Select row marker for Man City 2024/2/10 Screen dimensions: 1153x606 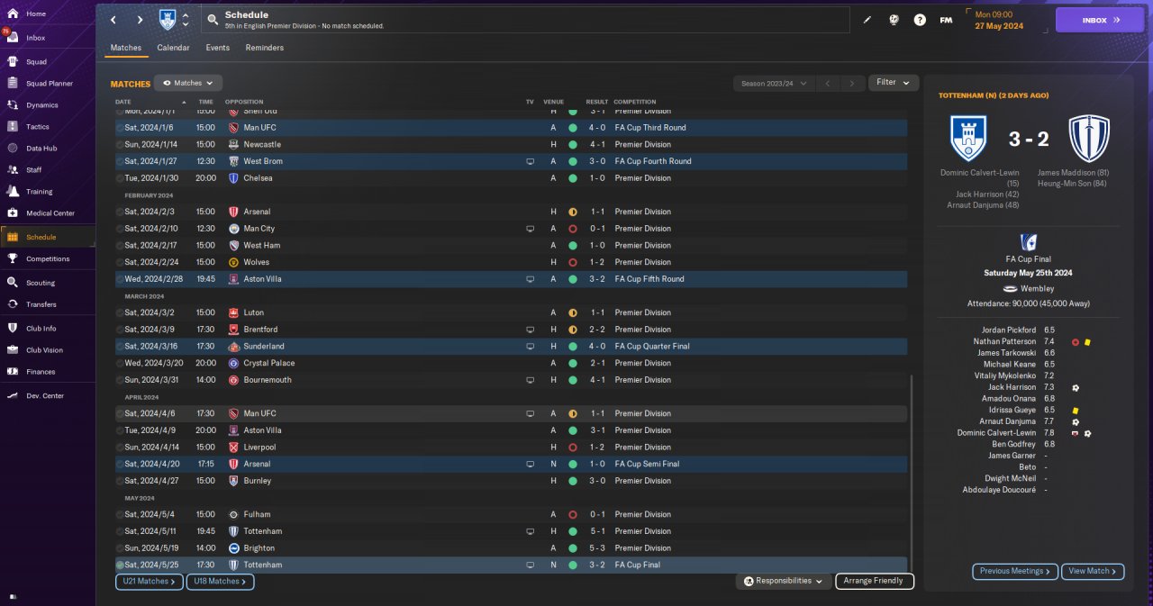[120, 229]
